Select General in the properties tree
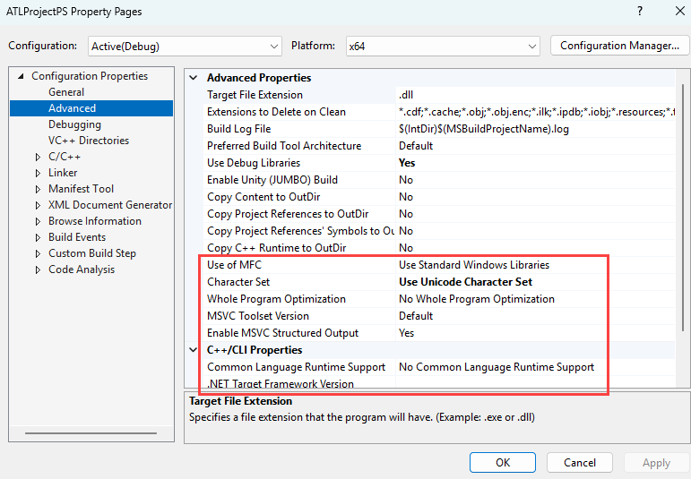 pyautogui.click(x=66, y=92)
